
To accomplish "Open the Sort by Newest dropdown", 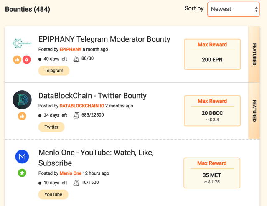I will pyautogui.click(x=234, y=9).
